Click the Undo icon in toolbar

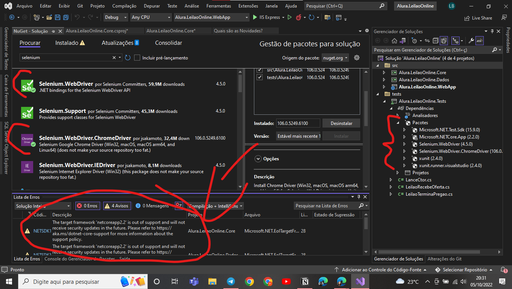[77, 17]
